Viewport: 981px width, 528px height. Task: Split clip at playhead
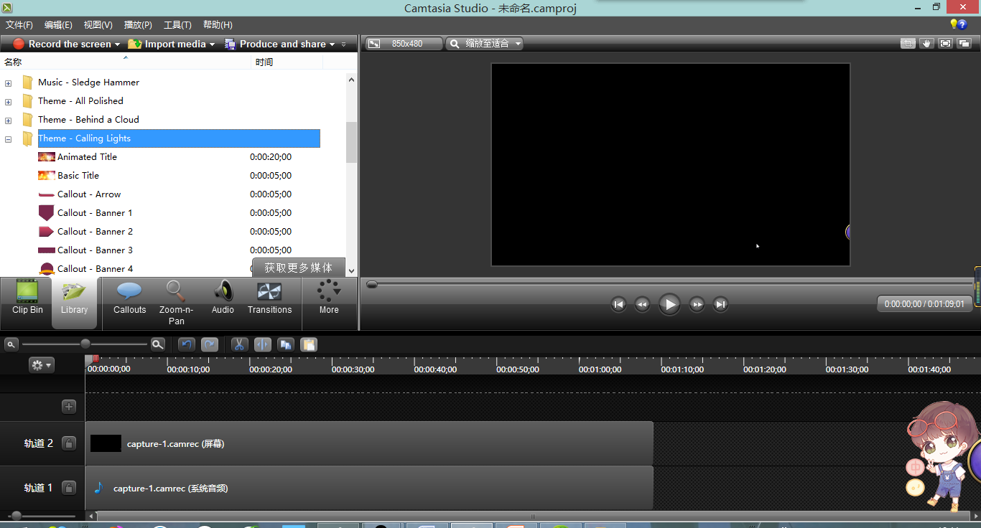coord(262,344)
